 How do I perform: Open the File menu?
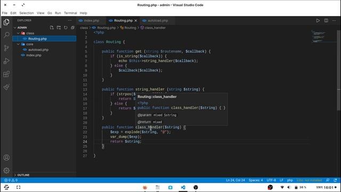tap(5, 13)
